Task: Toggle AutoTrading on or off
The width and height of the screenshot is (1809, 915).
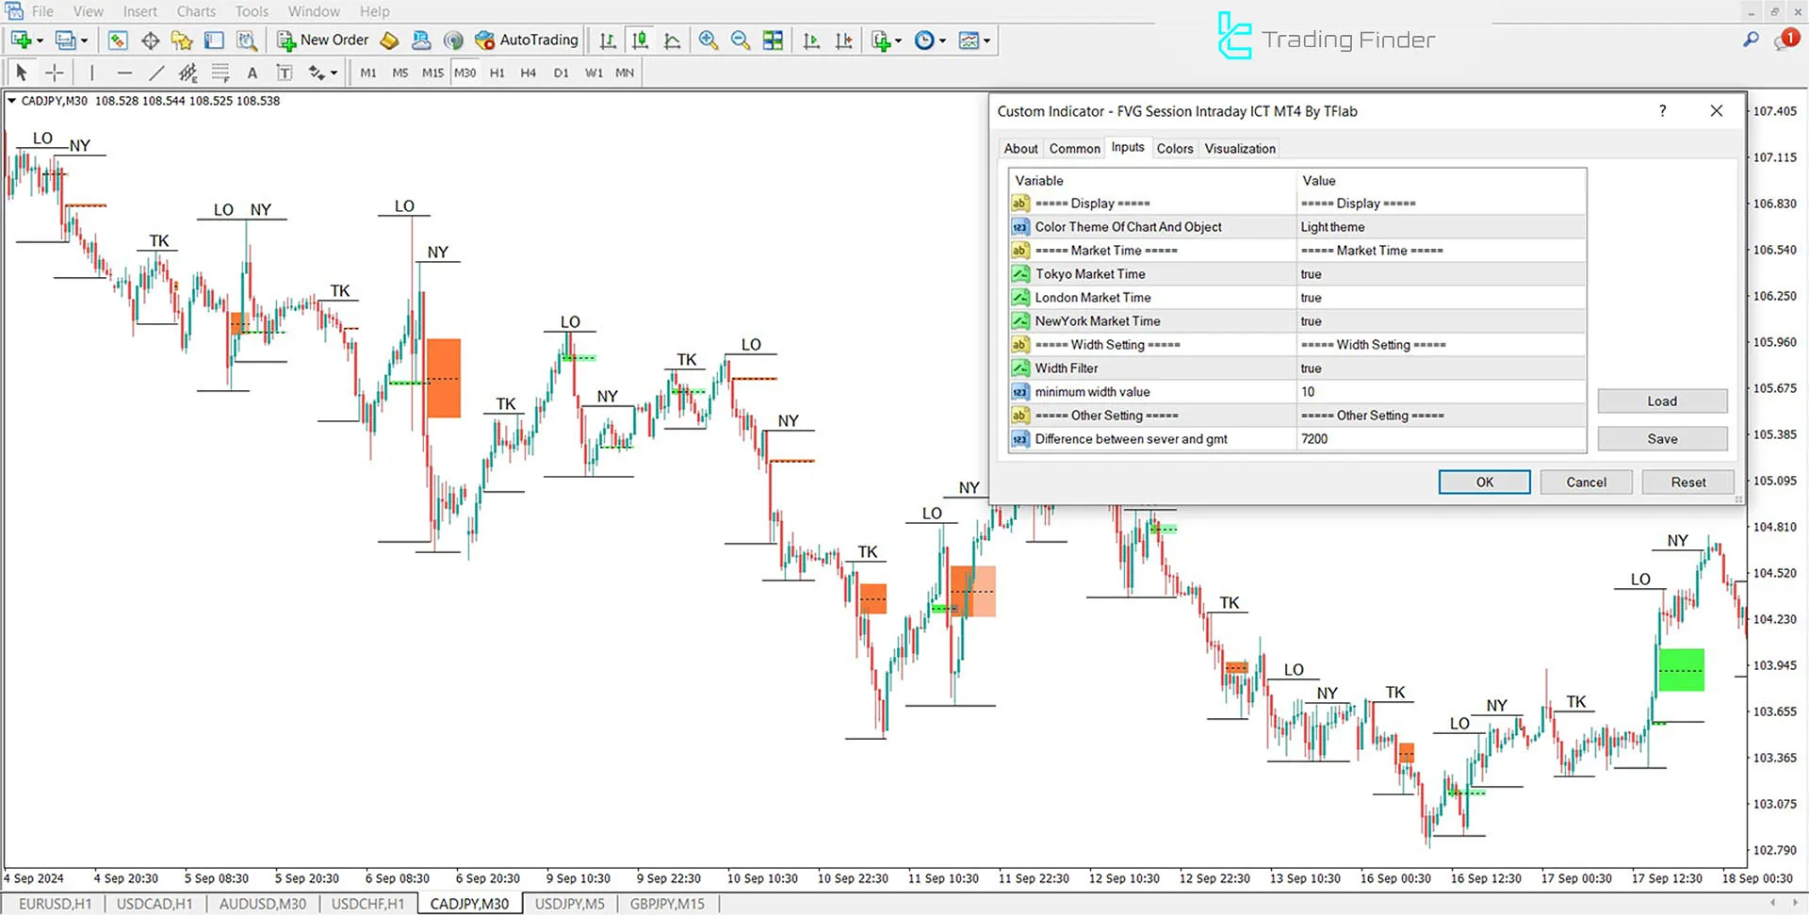Action: (527, 41)
